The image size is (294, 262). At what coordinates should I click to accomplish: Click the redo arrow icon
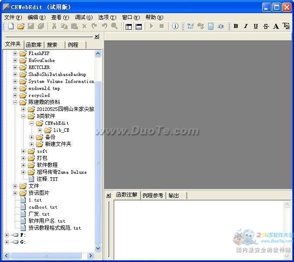click(94, 26)
